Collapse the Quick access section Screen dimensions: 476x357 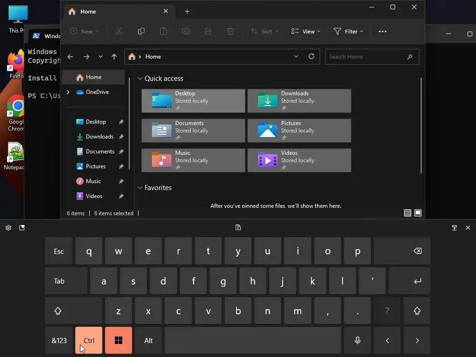(x=140, y=78)
